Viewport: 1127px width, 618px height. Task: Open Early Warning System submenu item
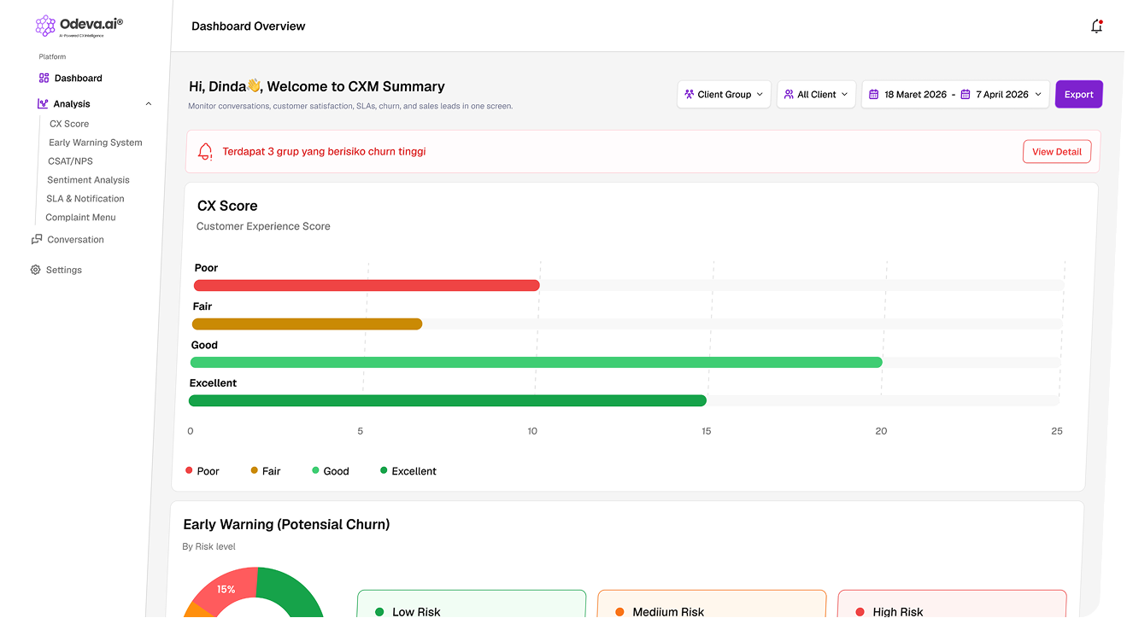[96, 143]
